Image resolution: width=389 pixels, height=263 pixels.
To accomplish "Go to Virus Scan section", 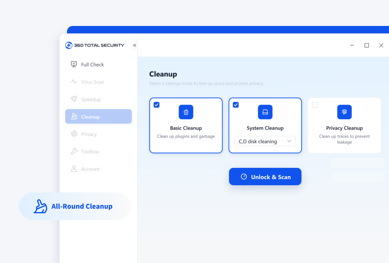I will (x=98, y=82).
